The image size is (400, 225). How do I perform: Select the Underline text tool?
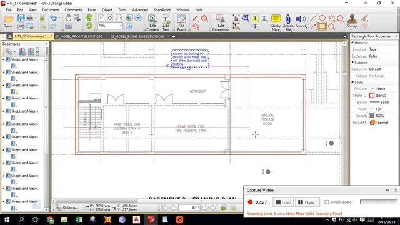click(x=264, y=18)
